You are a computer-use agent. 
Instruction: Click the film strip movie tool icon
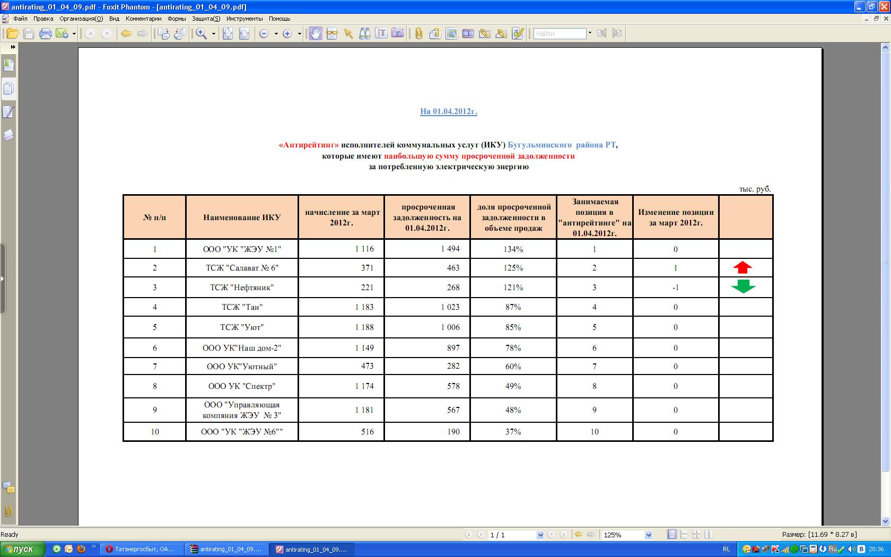(x=468, y=34)
